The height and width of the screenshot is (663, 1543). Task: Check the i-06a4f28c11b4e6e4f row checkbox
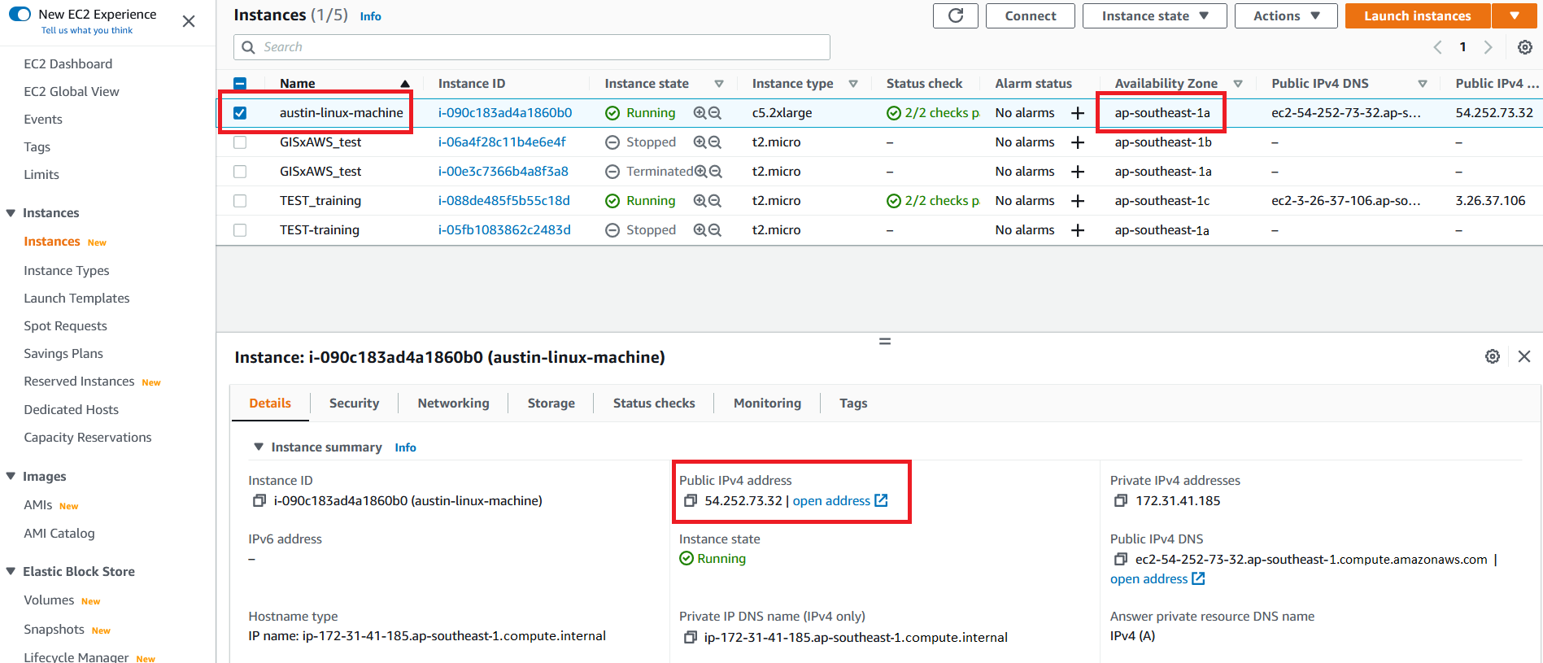[x=240, y=142]
